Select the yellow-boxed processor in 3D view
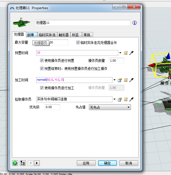 pyautogui.click(x=162, y=66)
